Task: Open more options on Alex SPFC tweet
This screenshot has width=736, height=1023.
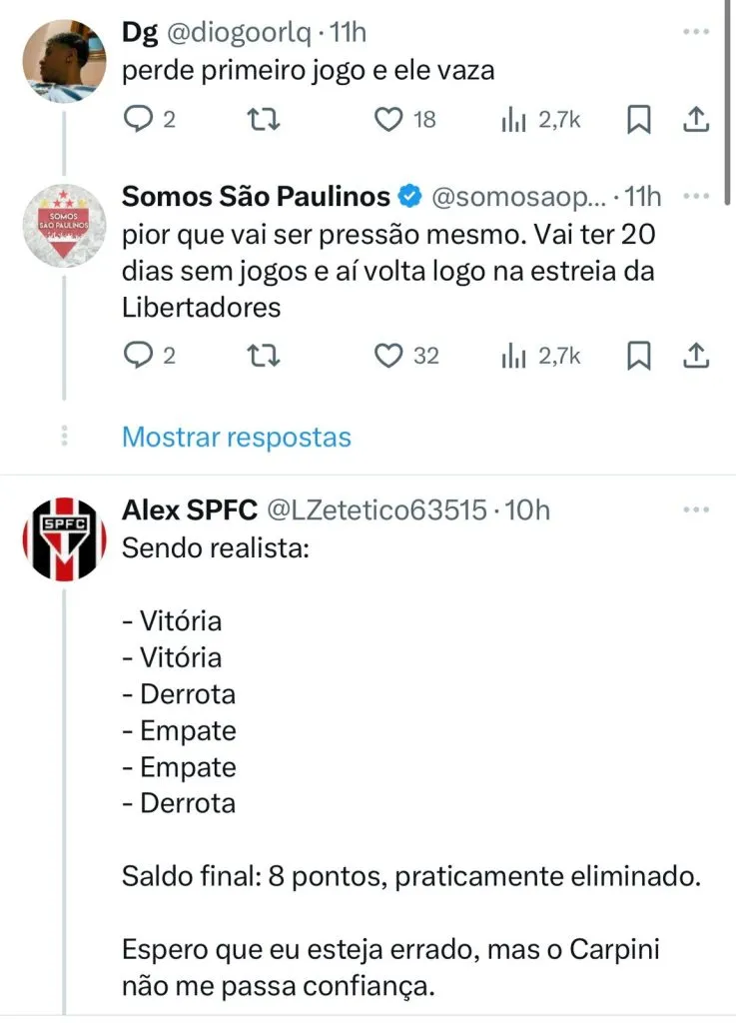Action: [695, 511]
